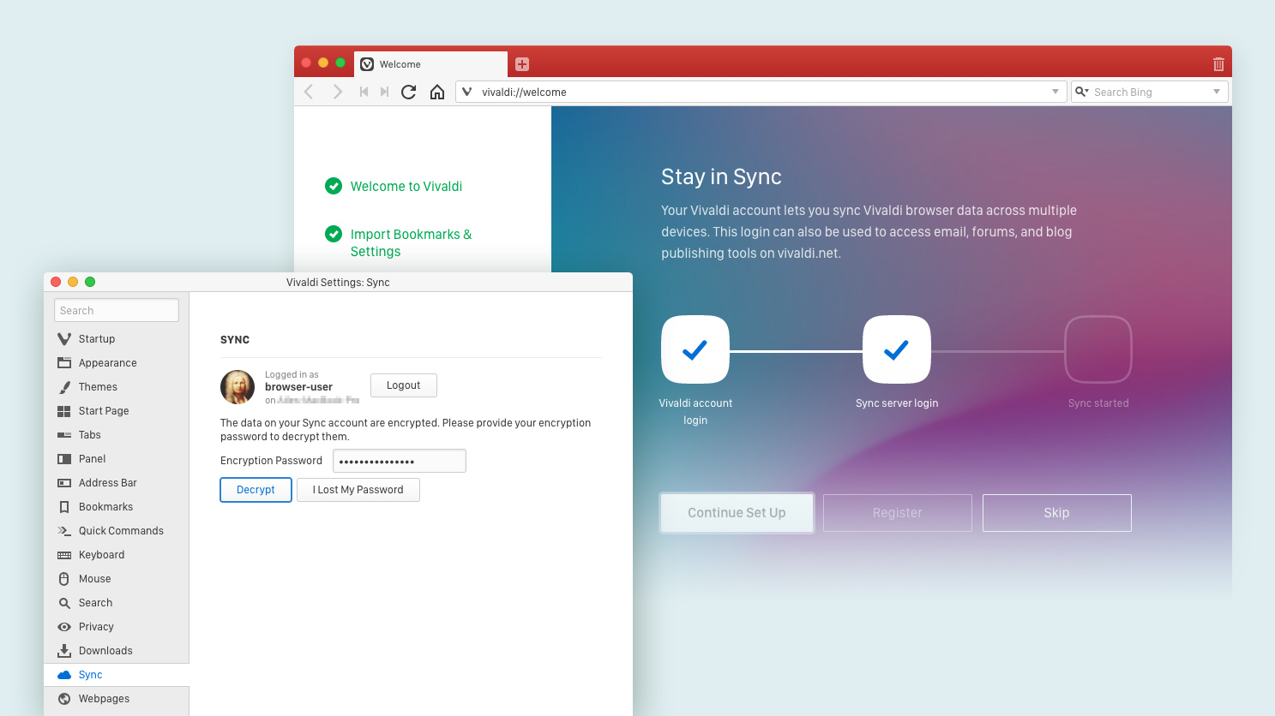Click the Encryption Password field
The width and height of the screenshot is (1275, 716).
(400, 461)
